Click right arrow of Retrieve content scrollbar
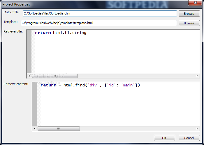 (197, 128)
